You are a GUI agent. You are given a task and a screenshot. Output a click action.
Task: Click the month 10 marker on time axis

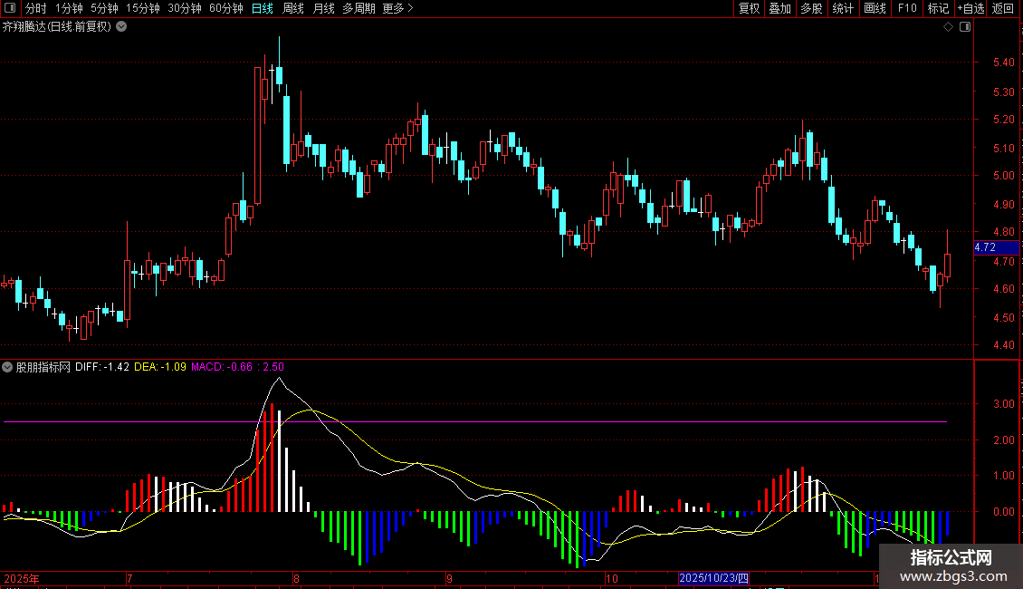pyautogui.click(x=611, y=578)
